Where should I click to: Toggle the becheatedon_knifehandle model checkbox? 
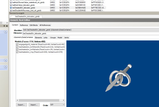17,47
